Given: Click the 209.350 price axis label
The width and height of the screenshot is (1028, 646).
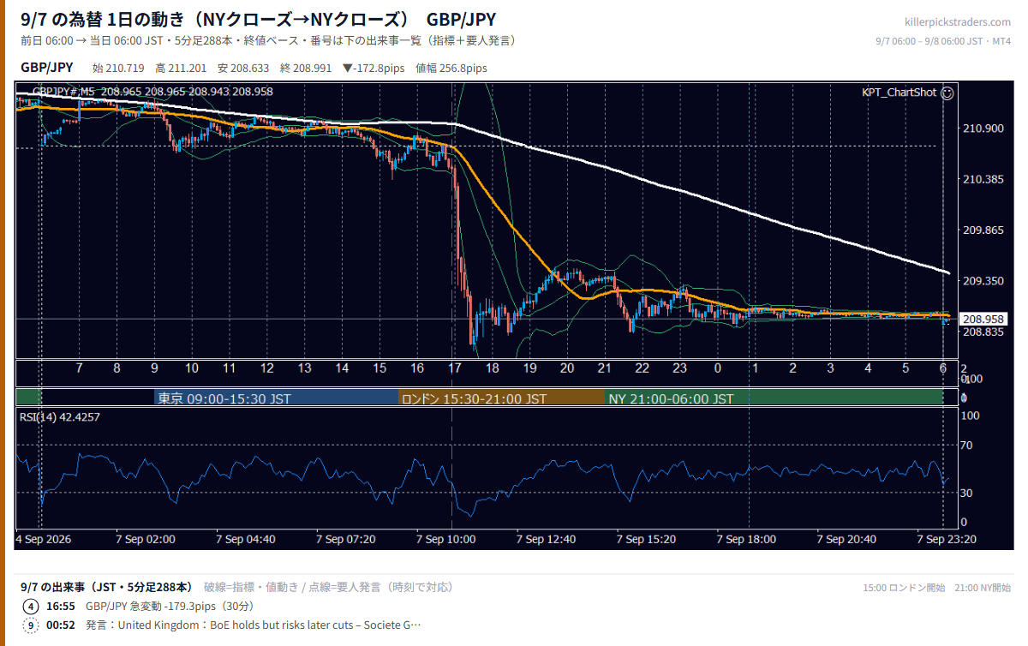Looking at the screenshot, I should coord(982,281).
